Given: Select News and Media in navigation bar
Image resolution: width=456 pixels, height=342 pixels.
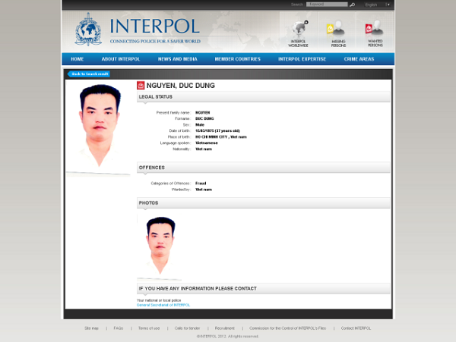Looking at the screenshot, I should [x=177, y=59].
